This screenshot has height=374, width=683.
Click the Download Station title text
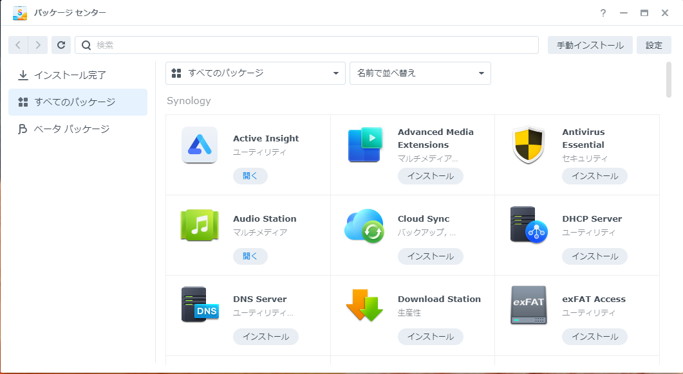439,299
